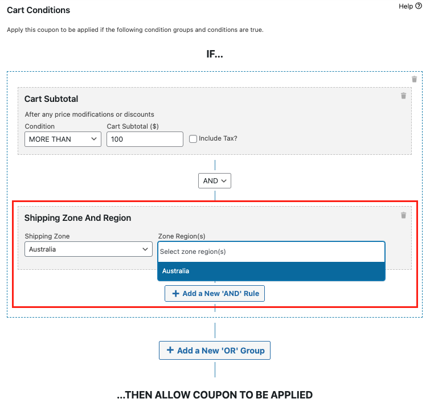Choose Australia from the zone region list
This screenshot has height=407, width=430.
272,271
